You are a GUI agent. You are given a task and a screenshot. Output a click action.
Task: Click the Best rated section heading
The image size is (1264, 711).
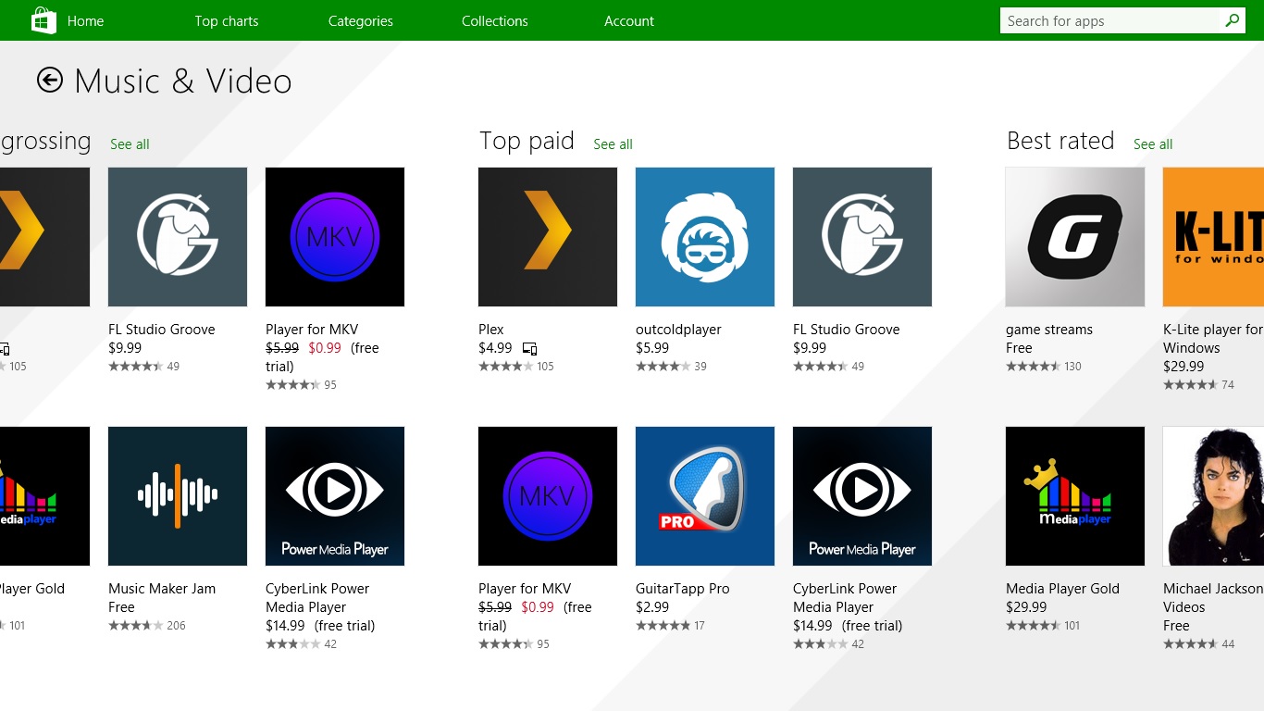click(1060, 141)
